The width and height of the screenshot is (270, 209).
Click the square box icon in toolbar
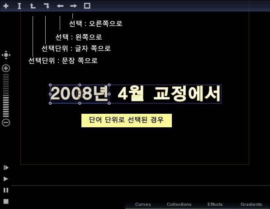[x=87, y=6]
